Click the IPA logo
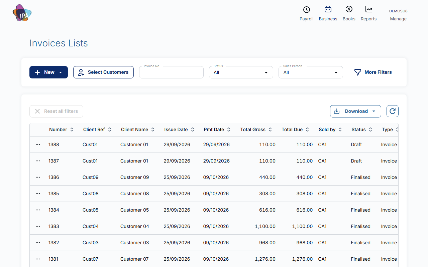Screen dimensions: 428x267 click(x=22, y=13)
